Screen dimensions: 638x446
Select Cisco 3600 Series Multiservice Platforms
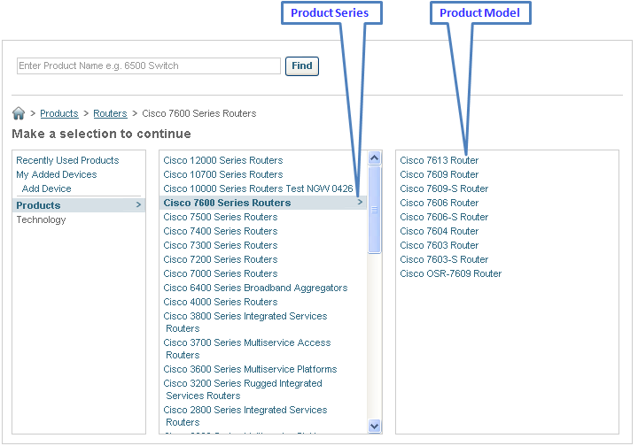click(x=250, y=370)
